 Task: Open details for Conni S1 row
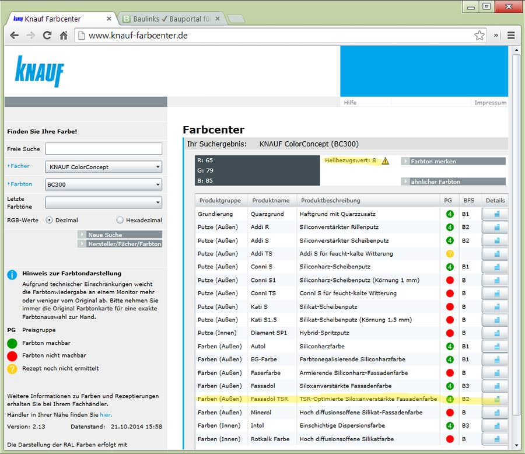(x=495, y=280)
